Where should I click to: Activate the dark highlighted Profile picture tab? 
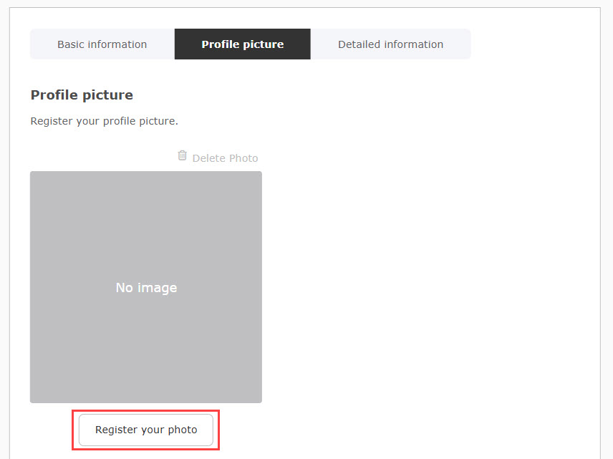[242, 44]
